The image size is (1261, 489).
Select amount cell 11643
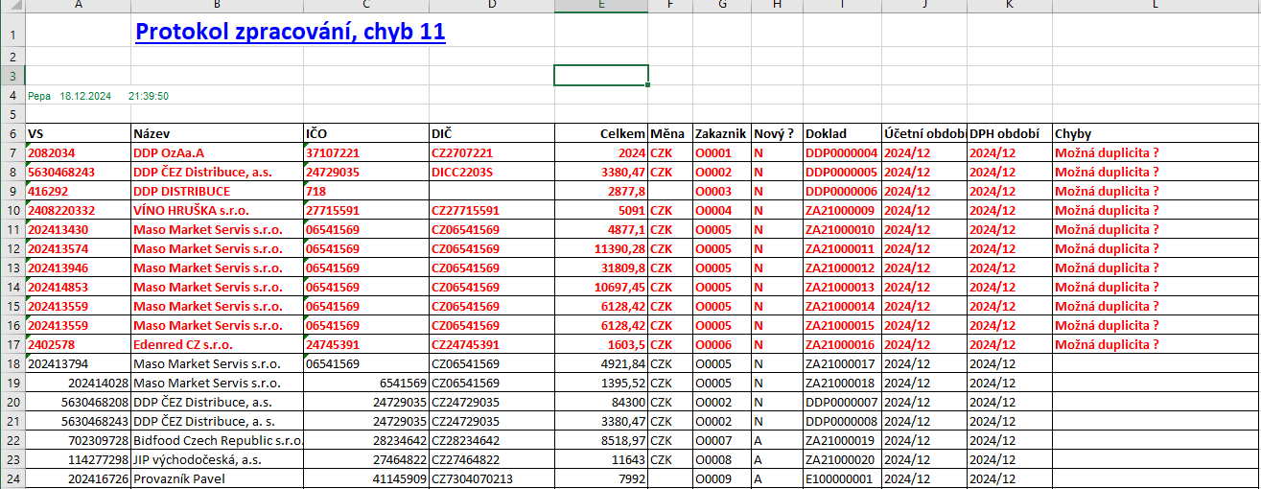[601, 459]
